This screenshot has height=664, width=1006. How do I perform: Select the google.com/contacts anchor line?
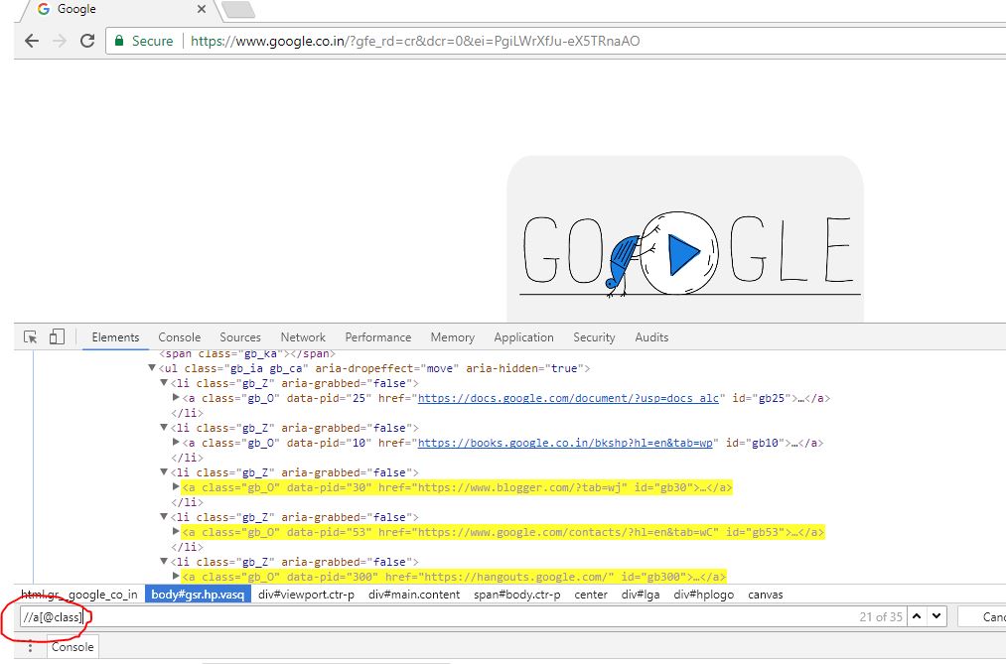(x=503, y=532)
